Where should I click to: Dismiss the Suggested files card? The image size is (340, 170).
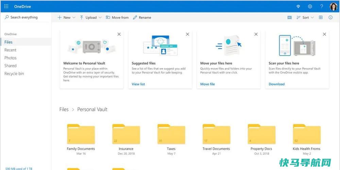coord(188,34)
